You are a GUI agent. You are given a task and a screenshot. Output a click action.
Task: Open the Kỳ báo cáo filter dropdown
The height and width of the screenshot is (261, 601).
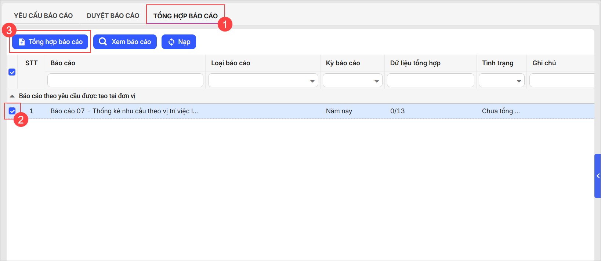[376, 81]
